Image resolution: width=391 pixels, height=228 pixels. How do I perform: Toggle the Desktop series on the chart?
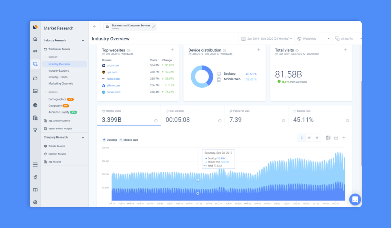pos(109,139)
